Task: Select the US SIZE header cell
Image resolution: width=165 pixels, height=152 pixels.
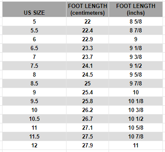Action: pos(35,9)
